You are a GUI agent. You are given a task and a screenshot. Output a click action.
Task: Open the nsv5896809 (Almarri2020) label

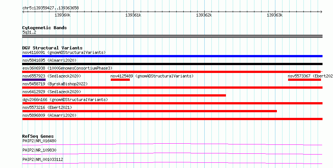pyautogui.click(x=49, y=115)
